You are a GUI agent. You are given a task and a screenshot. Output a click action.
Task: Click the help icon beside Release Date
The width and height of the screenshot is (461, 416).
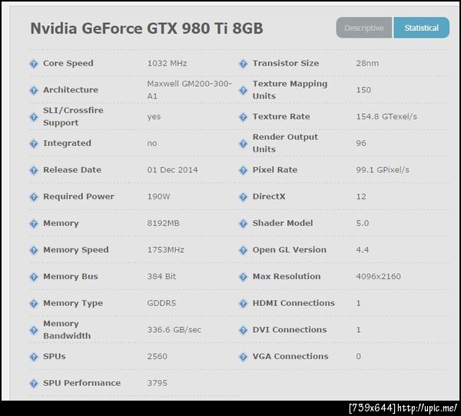34,170
